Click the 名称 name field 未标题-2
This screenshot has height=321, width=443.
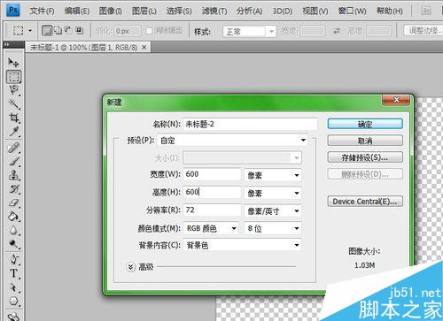coord(251,124)
